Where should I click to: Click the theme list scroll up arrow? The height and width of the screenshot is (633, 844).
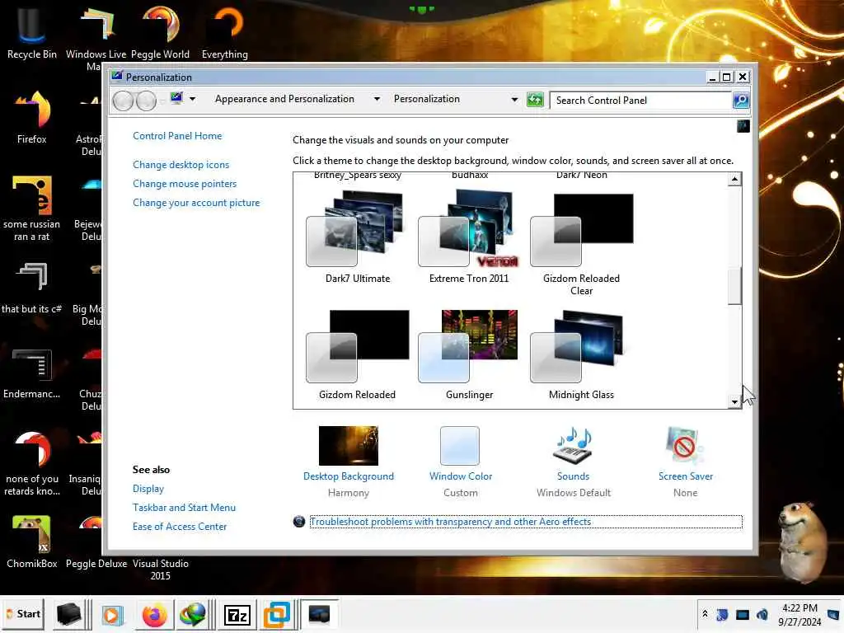(x=734, y=179)
